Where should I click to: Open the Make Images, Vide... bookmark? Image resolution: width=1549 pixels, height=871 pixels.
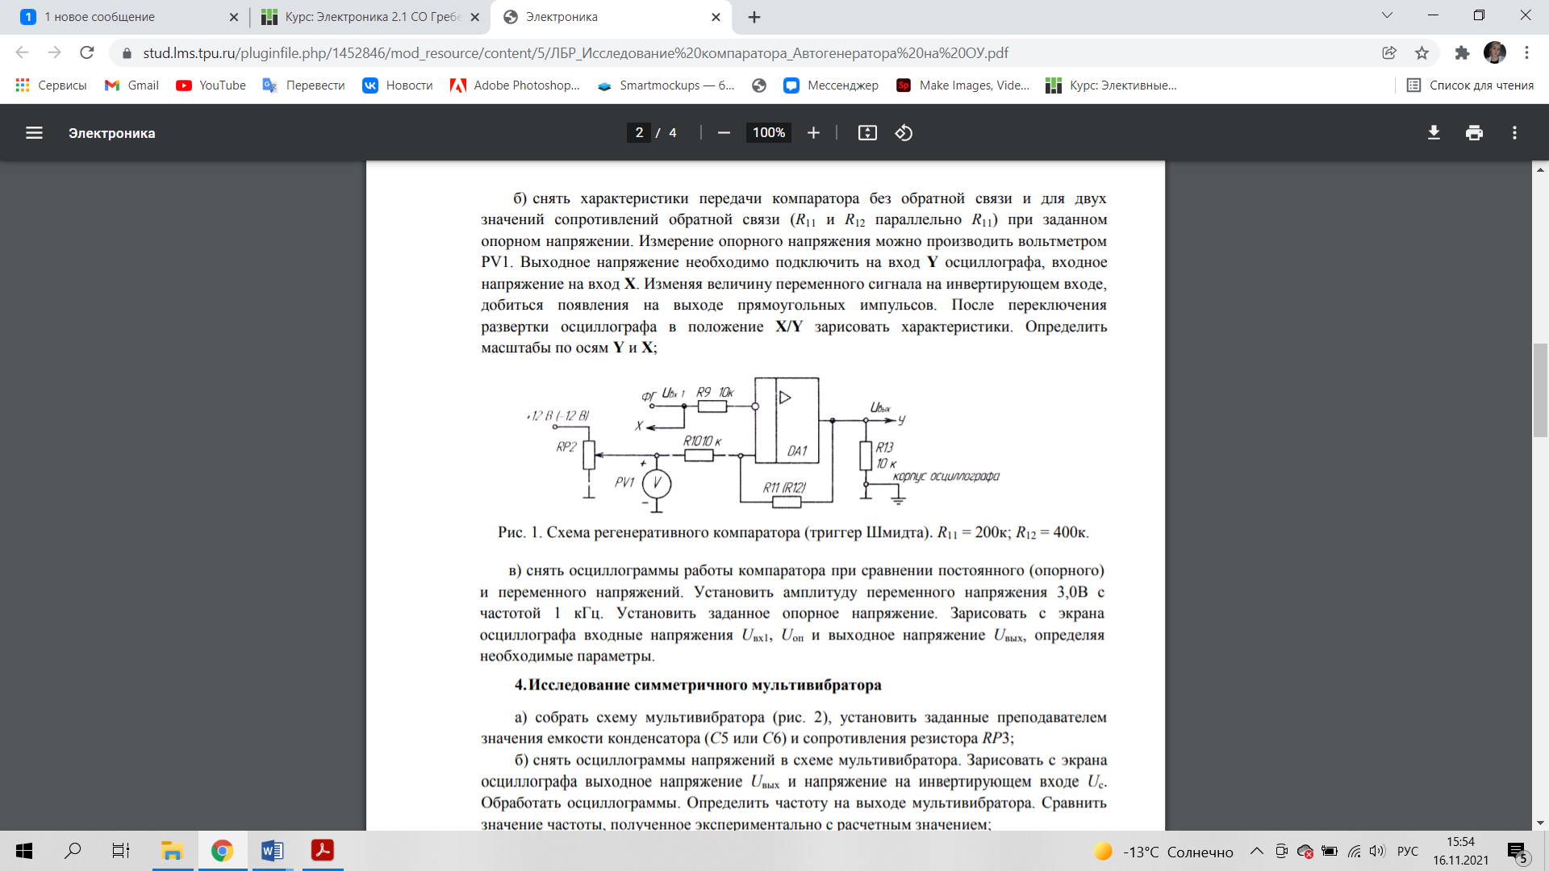[962, 85]
